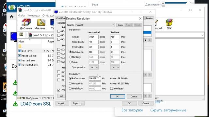The width and height of the screenshot is (209, 117).
Task: Select the Horizontal frequency radio button
Action: click(70, 84)
